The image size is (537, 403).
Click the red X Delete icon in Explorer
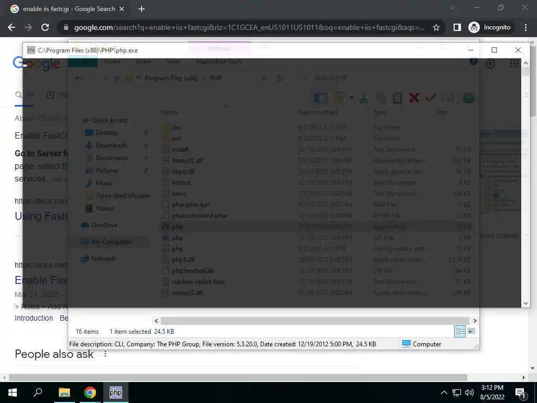coord(414,98)
